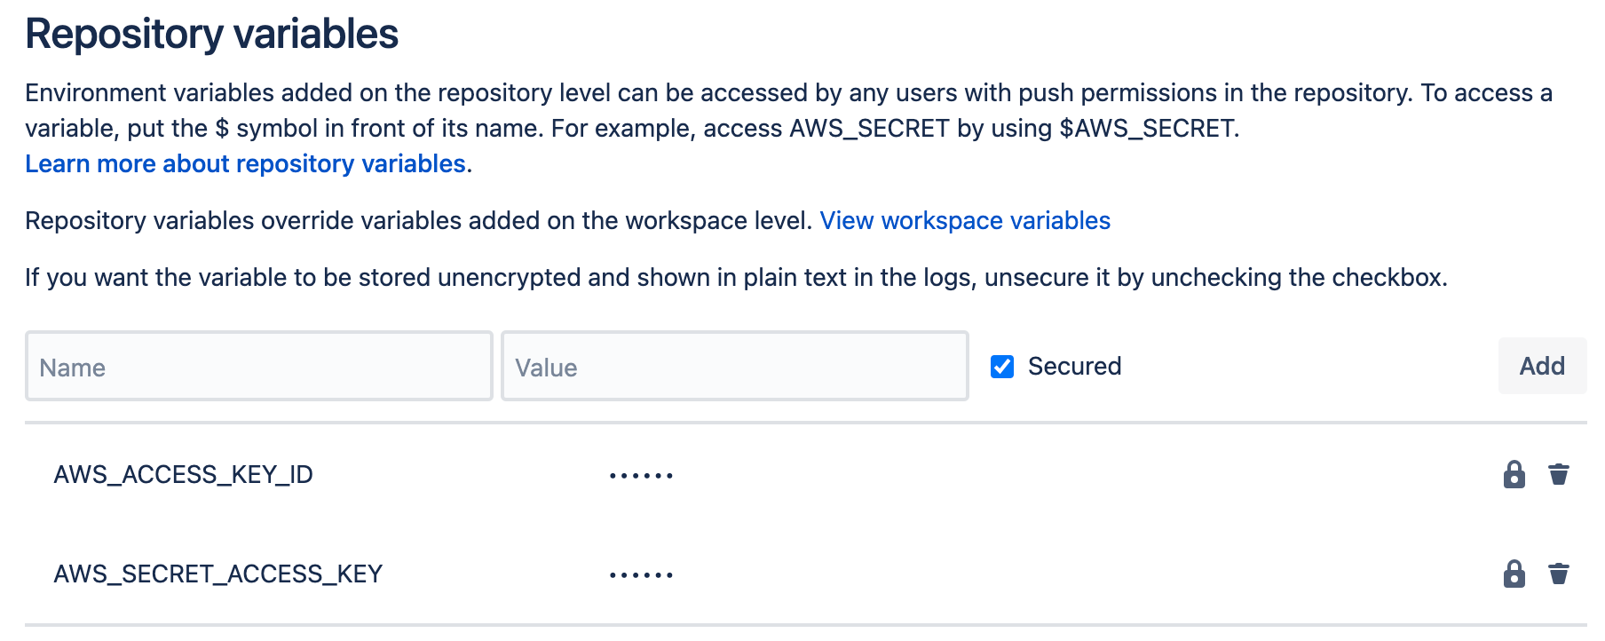Image resolution: width=1605 pixels, height=641 pixels.
Task: Select the AWS_ACCESS_KEY_ID variable name
Action: (x=183, y=475)
